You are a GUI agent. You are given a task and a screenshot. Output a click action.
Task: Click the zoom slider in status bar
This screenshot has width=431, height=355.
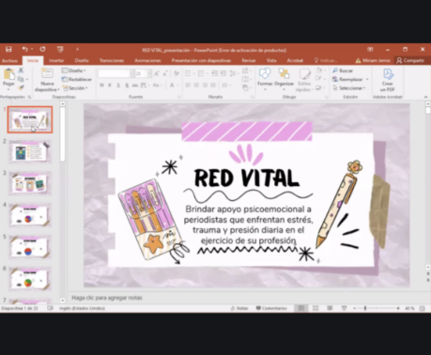point(376,308)
